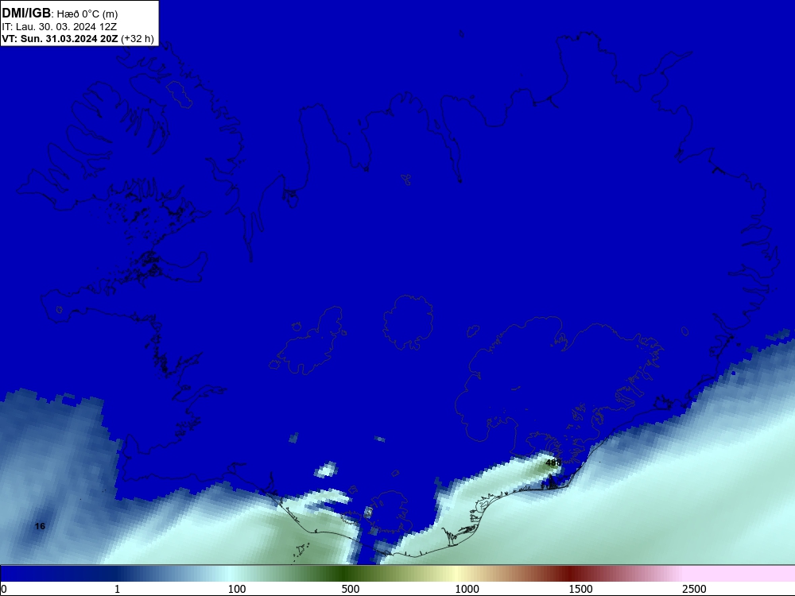Click the '2500' label on the color scale
The width and height of the screenshot is (795, 596).
point(694,589)
